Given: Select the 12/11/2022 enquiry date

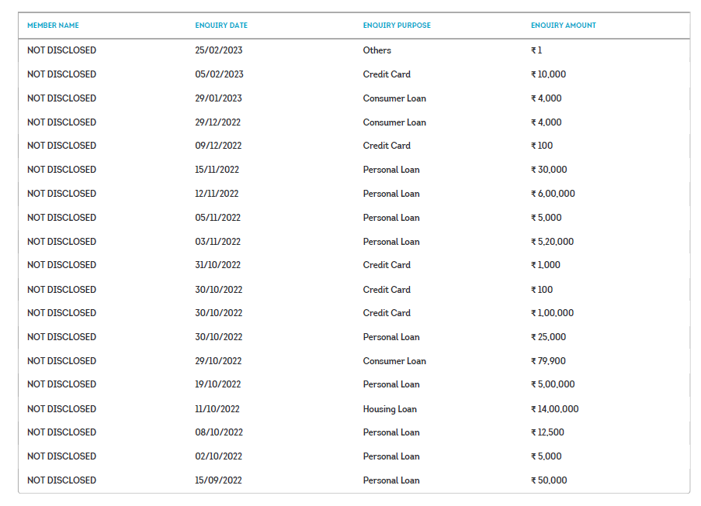Looking at the screenshot, I should [217, 194].
